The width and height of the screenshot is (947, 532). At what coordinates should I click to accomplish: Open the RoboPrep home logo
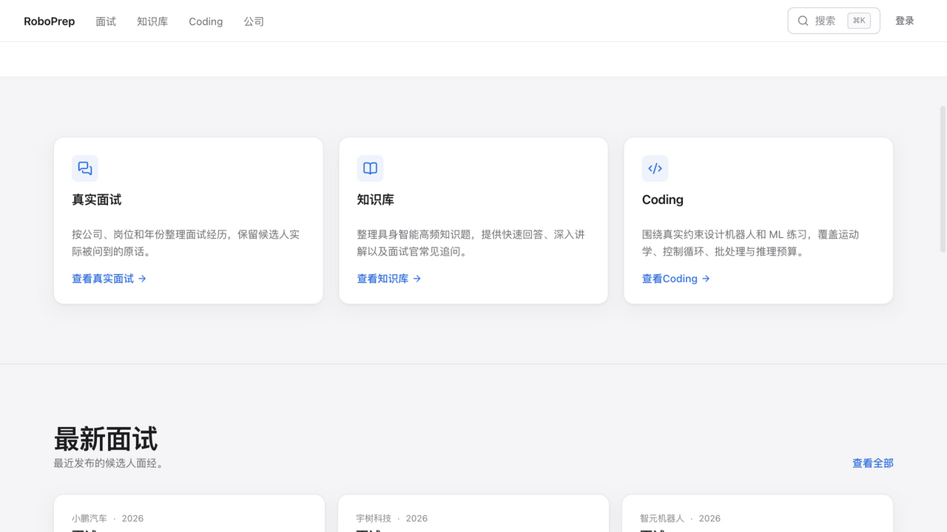[50, 21]
